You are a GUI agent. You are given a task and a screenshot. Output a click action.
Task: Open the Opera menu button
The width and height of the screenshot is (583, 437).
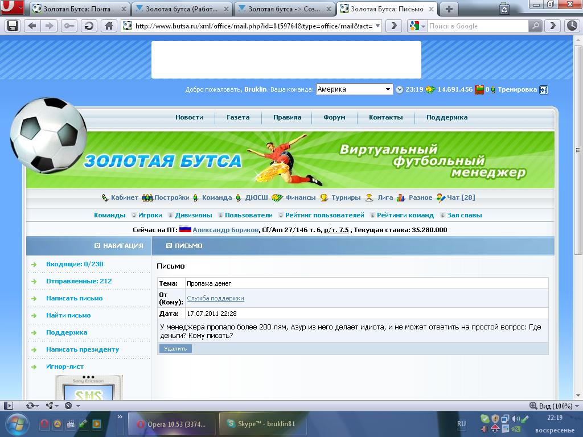pos(12,8)
